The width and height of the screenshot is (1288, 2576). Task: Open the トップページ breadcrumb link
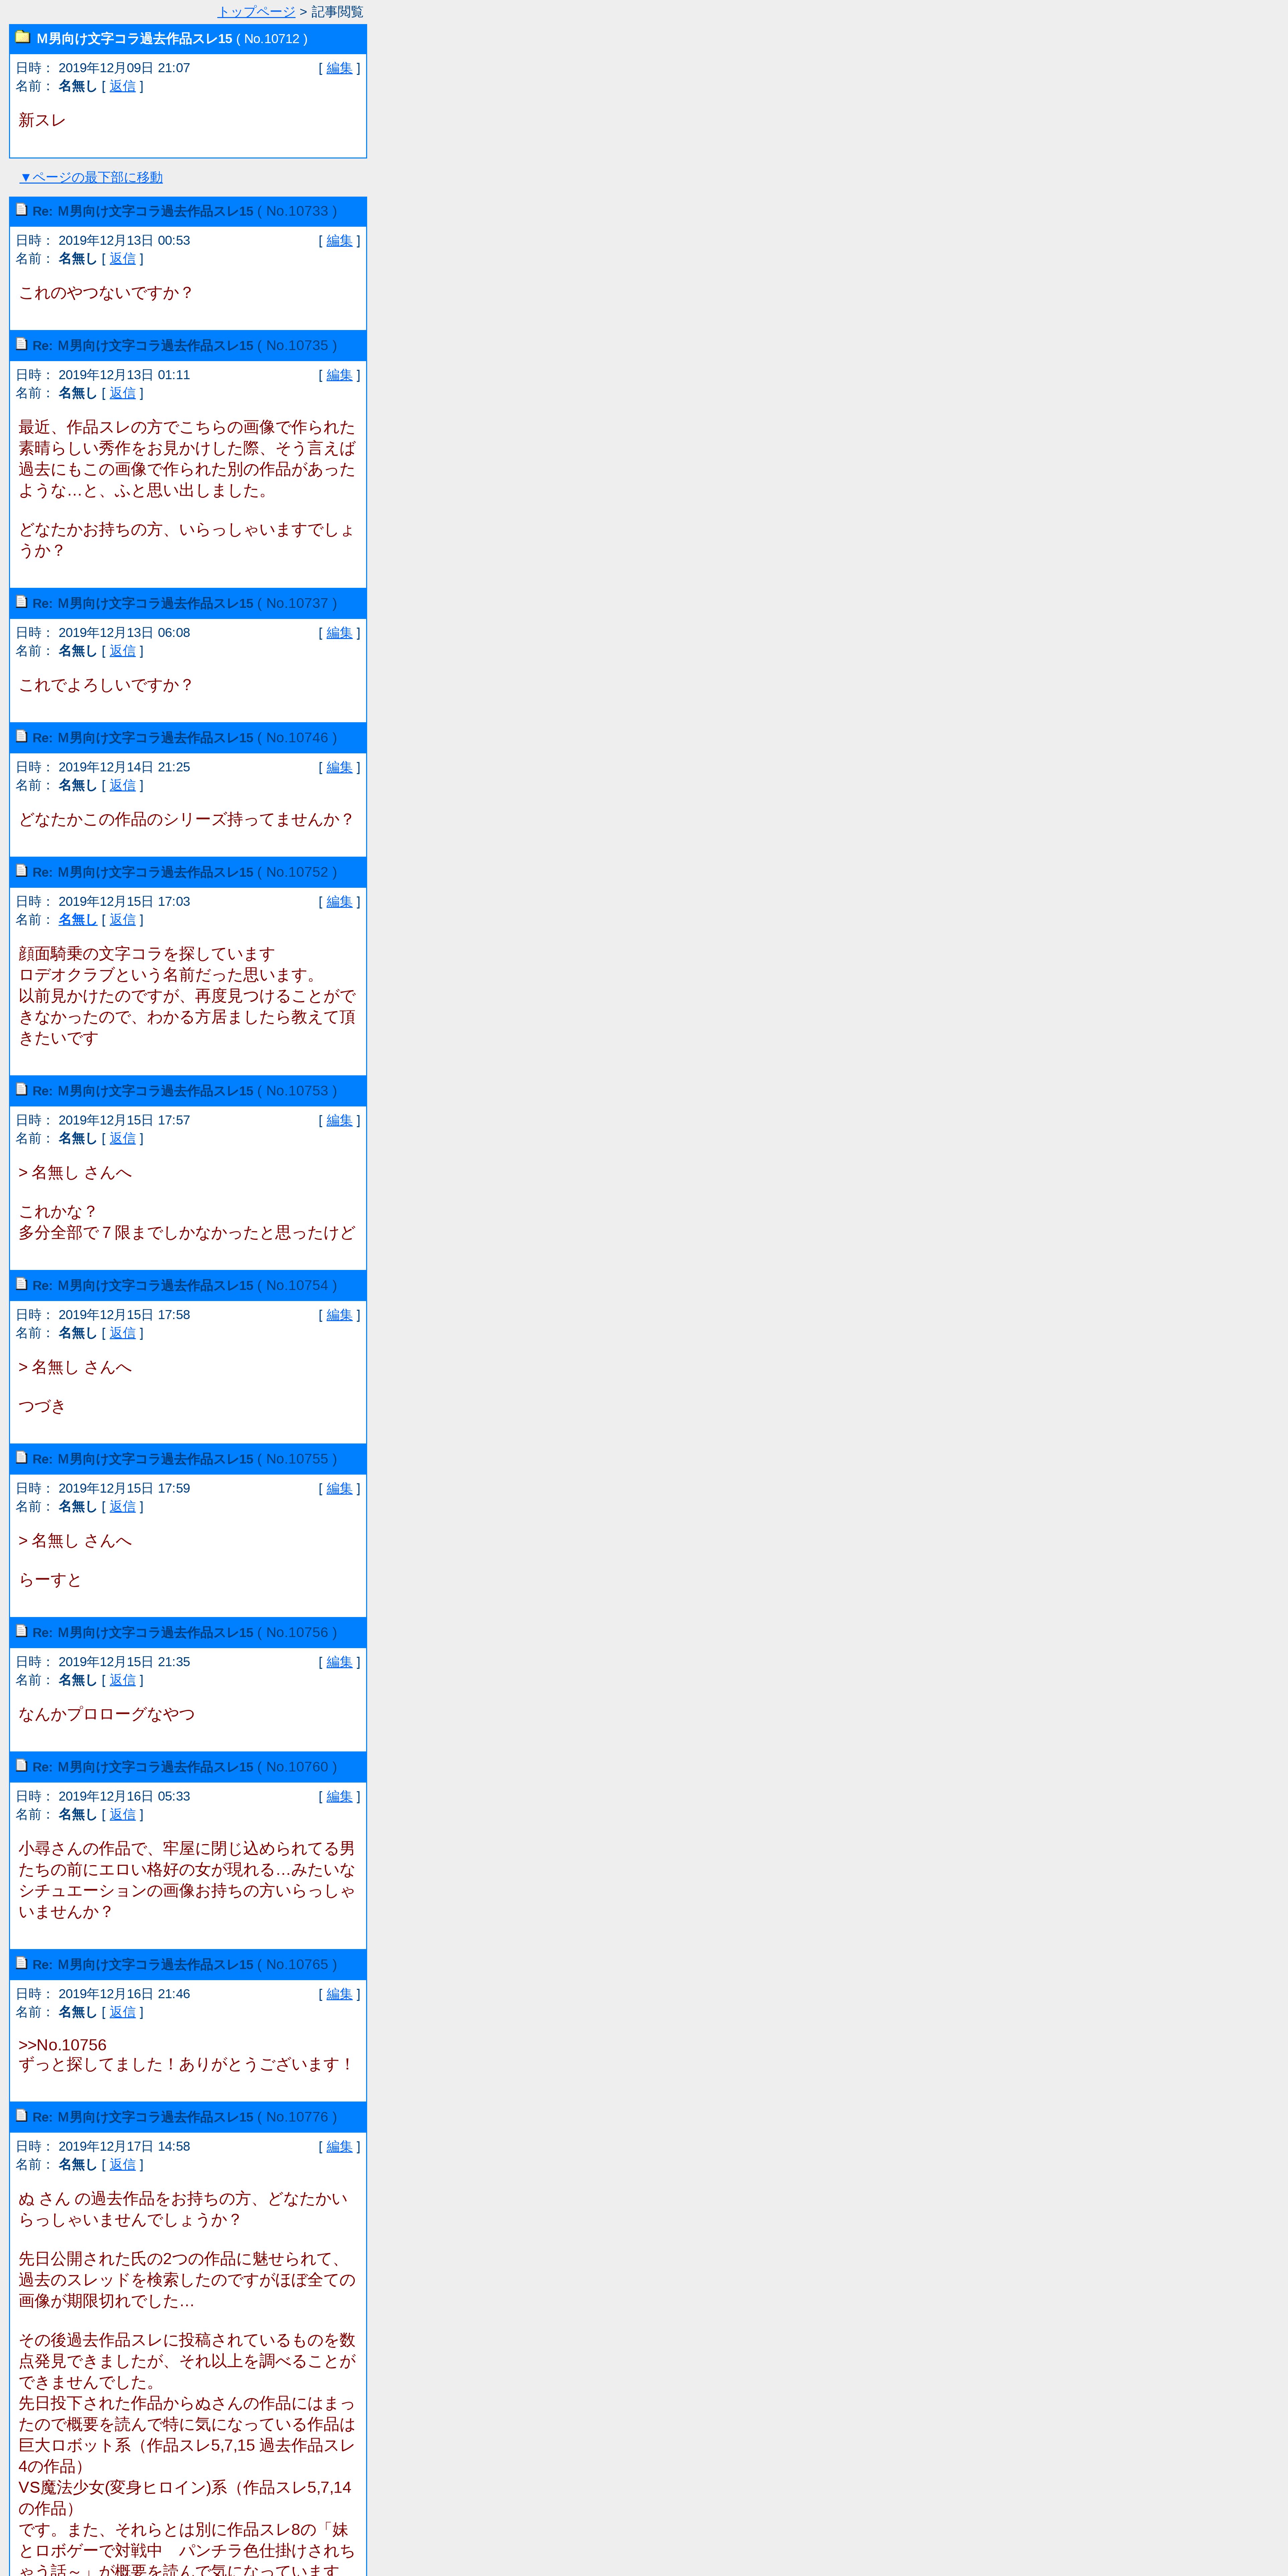(256, 12)
